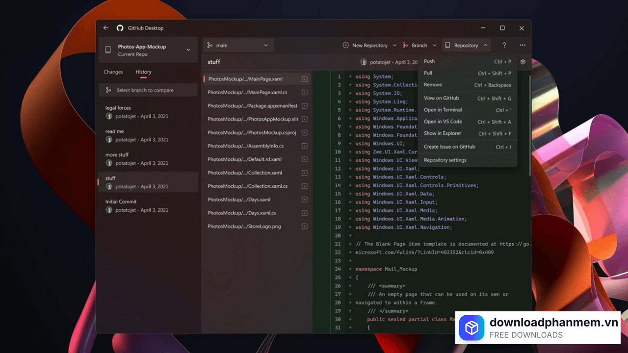Open Repository settings
This screenshot has height=353, width=628.
coord(445,160)
